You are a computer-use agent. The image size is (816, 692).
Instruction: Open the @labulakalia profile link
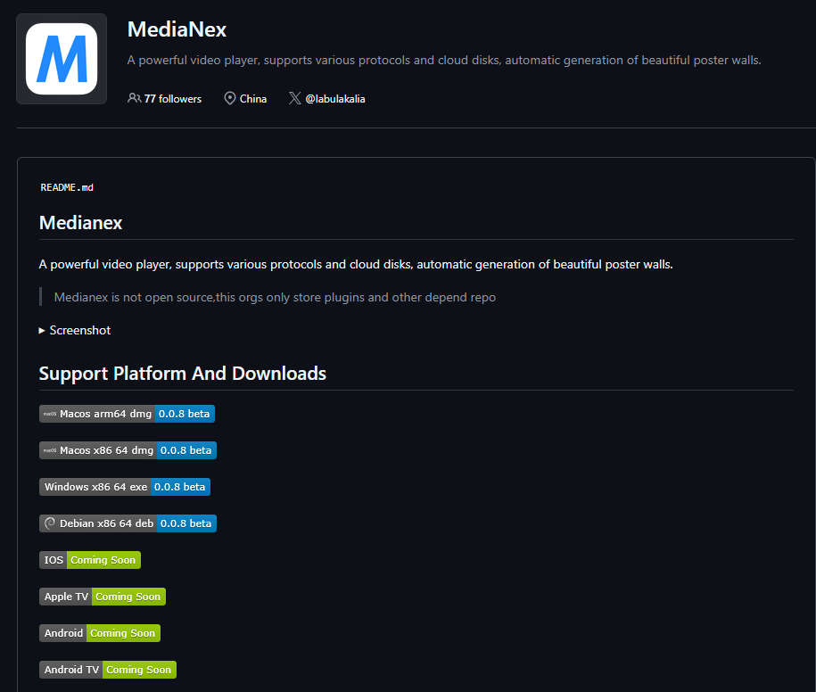[335, 99]
